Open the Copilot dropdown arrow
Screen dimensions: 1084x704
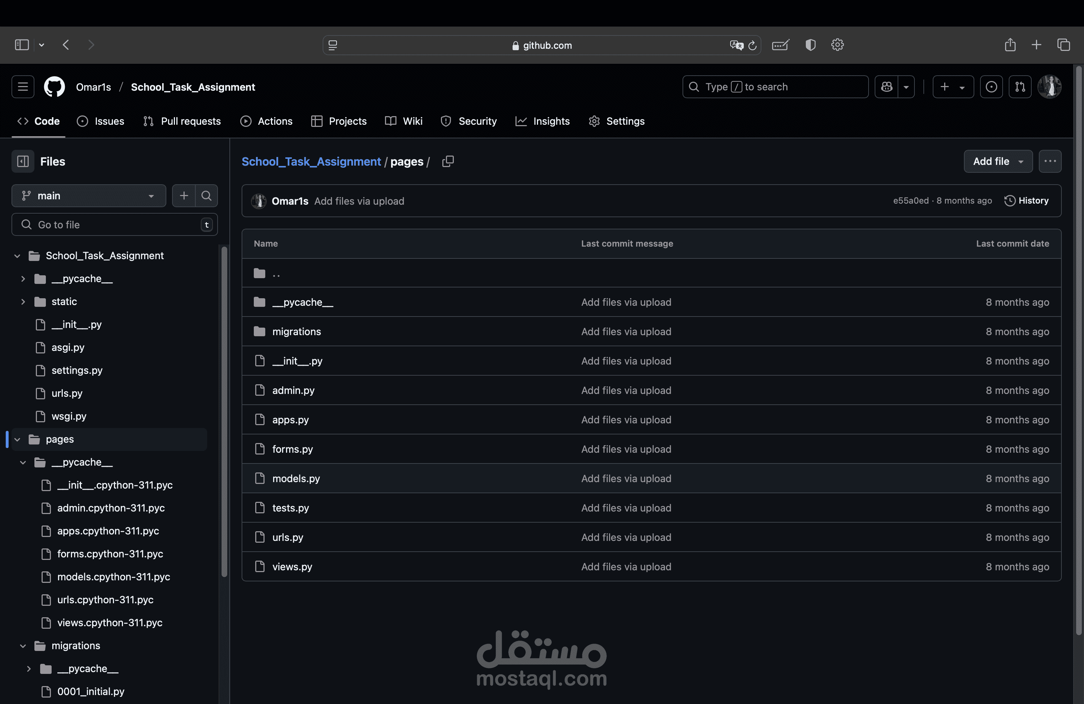pos(906,86)
